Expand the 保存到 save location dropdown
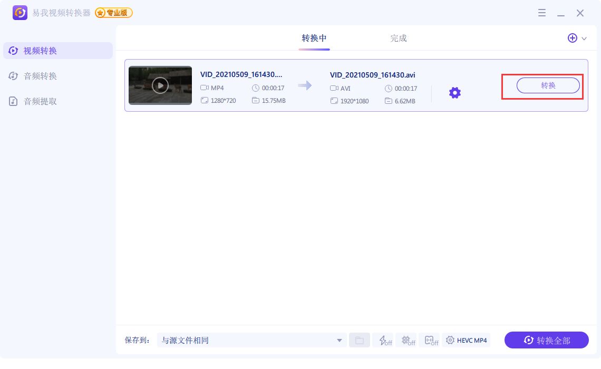Viewport: 601px width, 369px height. tap(340, 340)
